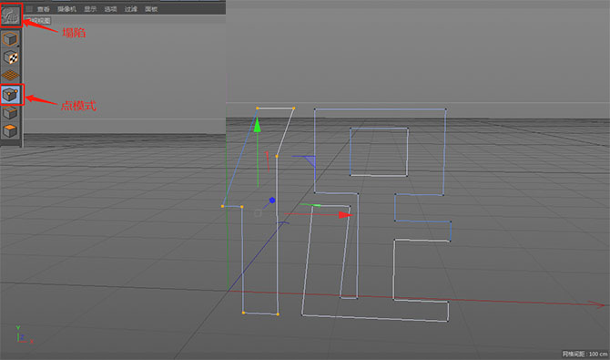
Task: Select the Texture mode checkered cube icon
Action: pos(11,57)
